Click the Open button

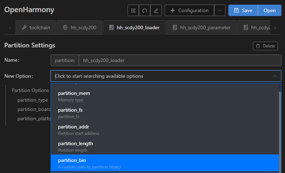point(270,11)
